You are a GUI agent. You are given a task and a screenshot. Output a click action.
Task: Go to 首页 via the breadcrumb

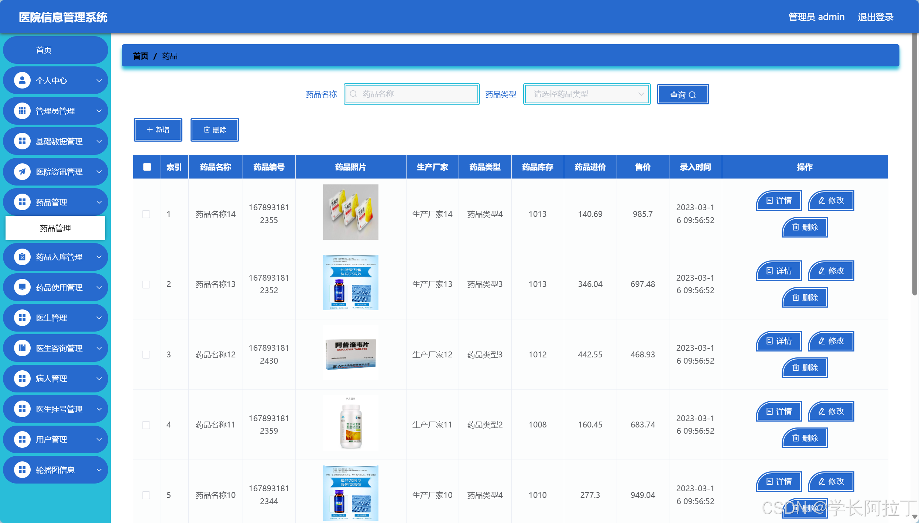click(140, 56)
